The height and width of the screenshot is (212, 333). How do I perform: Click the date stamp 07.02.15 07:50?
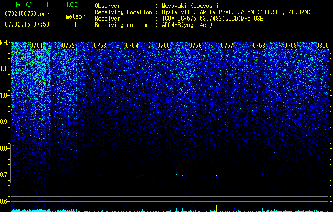(x=27, y=24)
